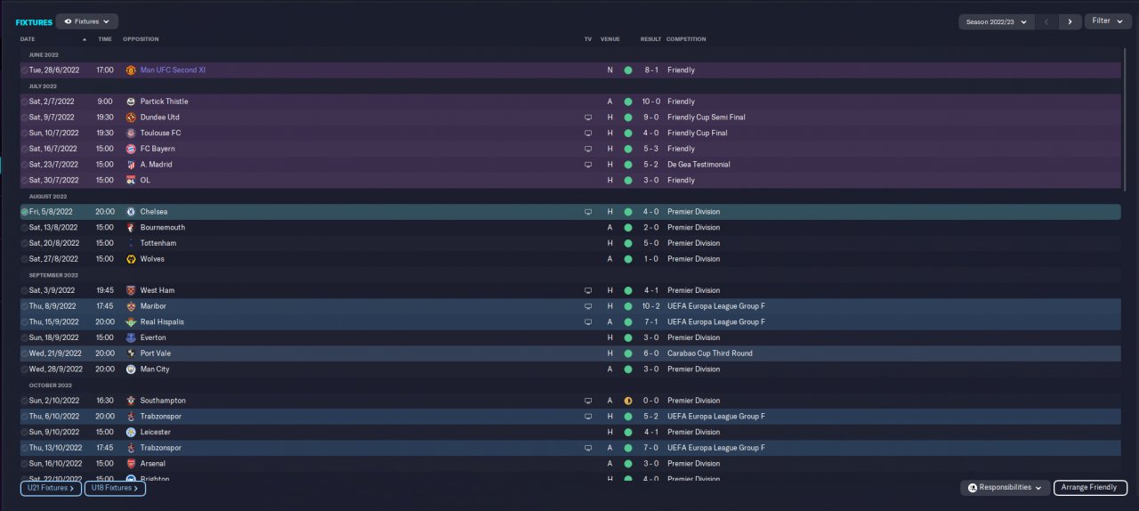The height and width of the screenshot is (511, 1139).
Task: Click the Arrange Friendly button
Action: (x=1090, y=488)
